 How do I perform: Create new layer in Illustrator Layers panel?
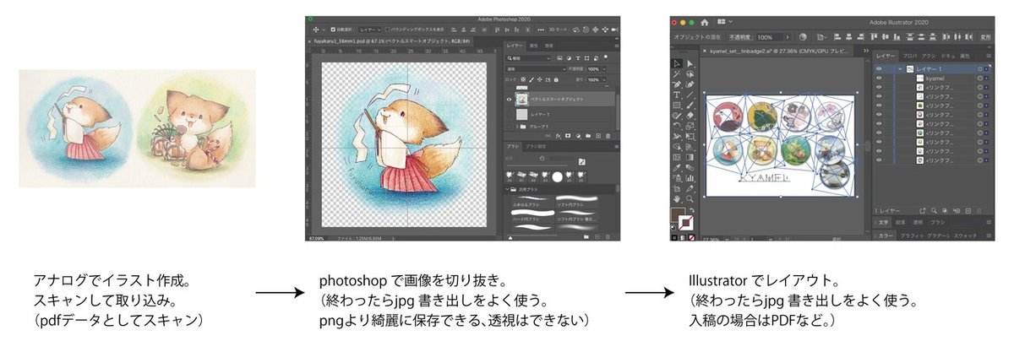tap(968, 211)
